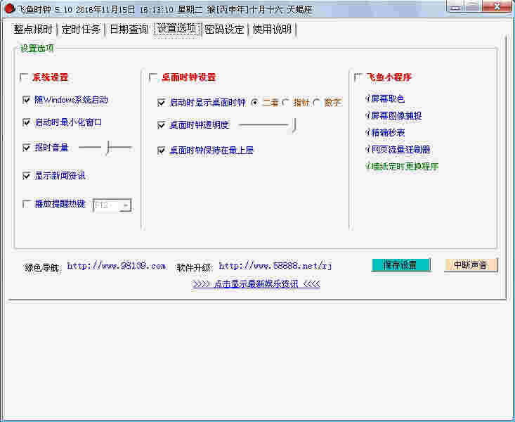Toggle the 桌面时钟设置 checkbox
This screenshot has width=515, height=422.
point(152,77)
